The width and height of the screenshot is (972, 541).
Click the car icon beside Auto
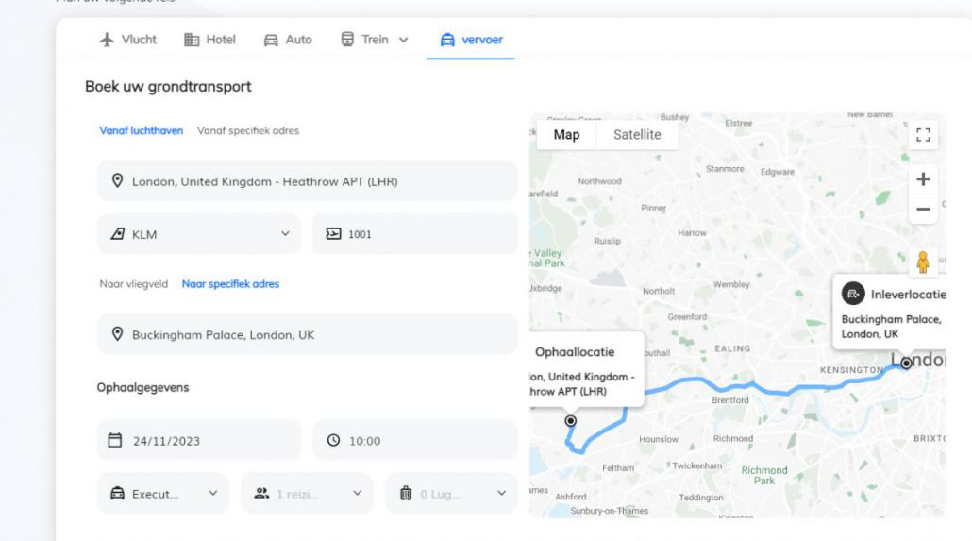tap(271, 40)
